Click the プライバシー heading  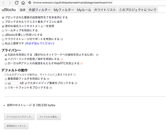[11, 50]
